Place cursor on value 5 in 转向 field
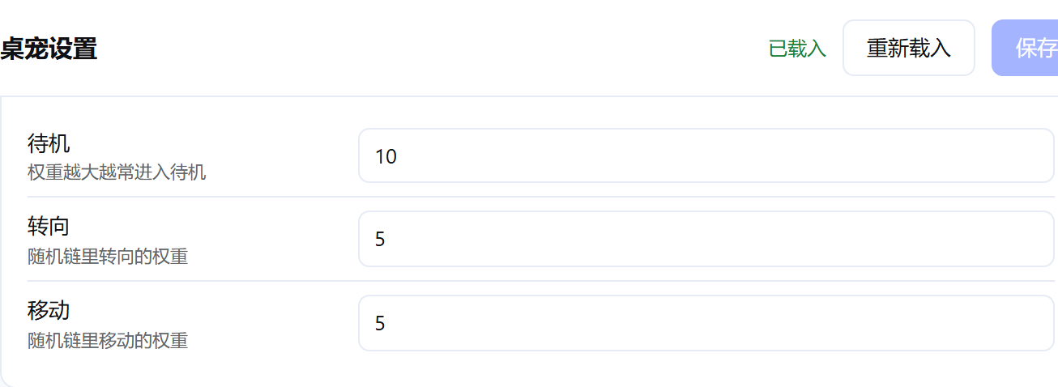The image size is (1058, 387). coord(380,240)
